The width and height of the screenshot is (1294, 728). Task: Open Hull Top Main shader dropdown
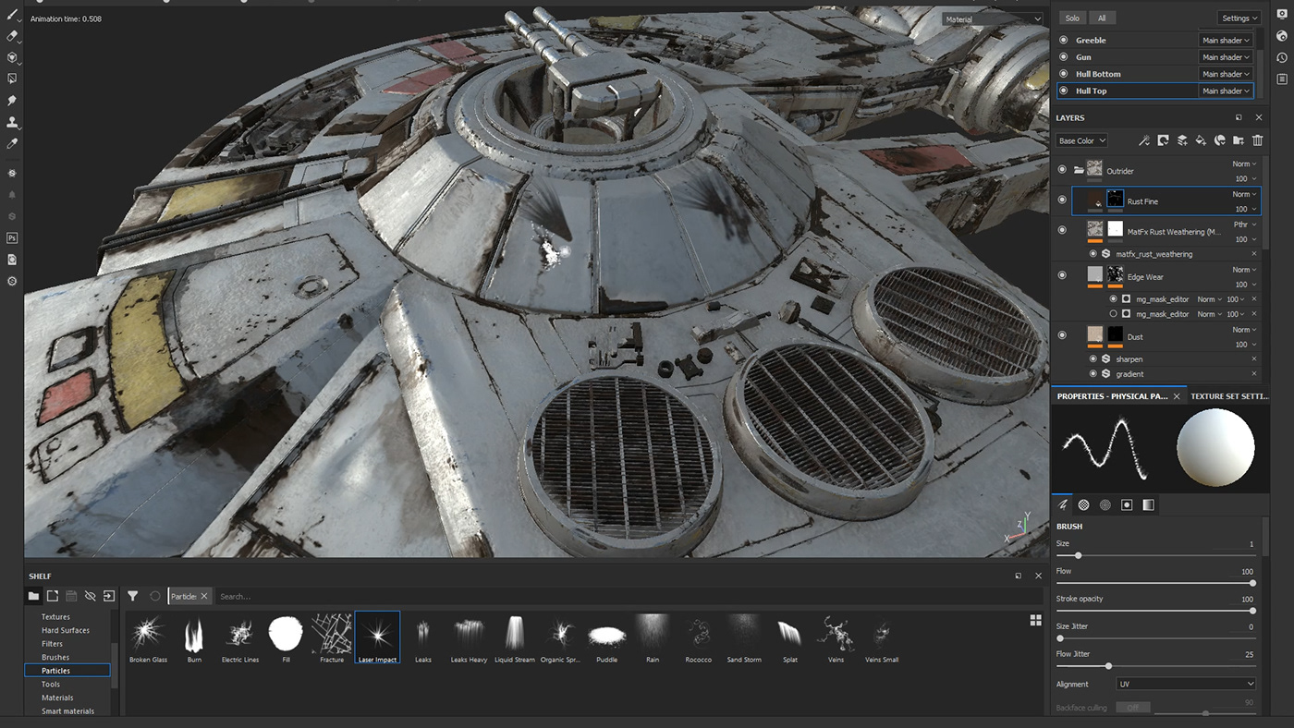coord(1226,91)
